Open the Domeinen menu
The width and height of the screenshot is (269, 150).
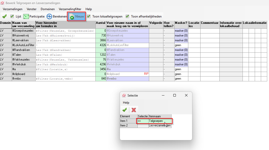click(48, 9)
